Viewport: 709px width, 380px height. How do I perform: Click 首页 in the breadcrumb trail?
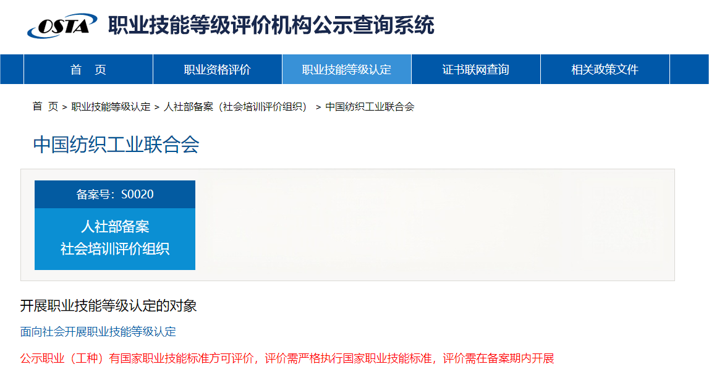point(45,107)
